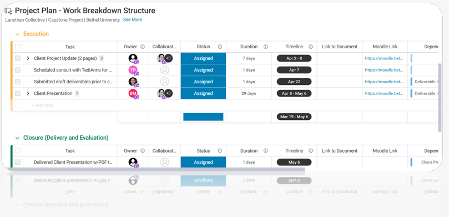Open owner avatar for Client Project Update
The height and width of the screenshot is (217, 449).
(133, 58)
